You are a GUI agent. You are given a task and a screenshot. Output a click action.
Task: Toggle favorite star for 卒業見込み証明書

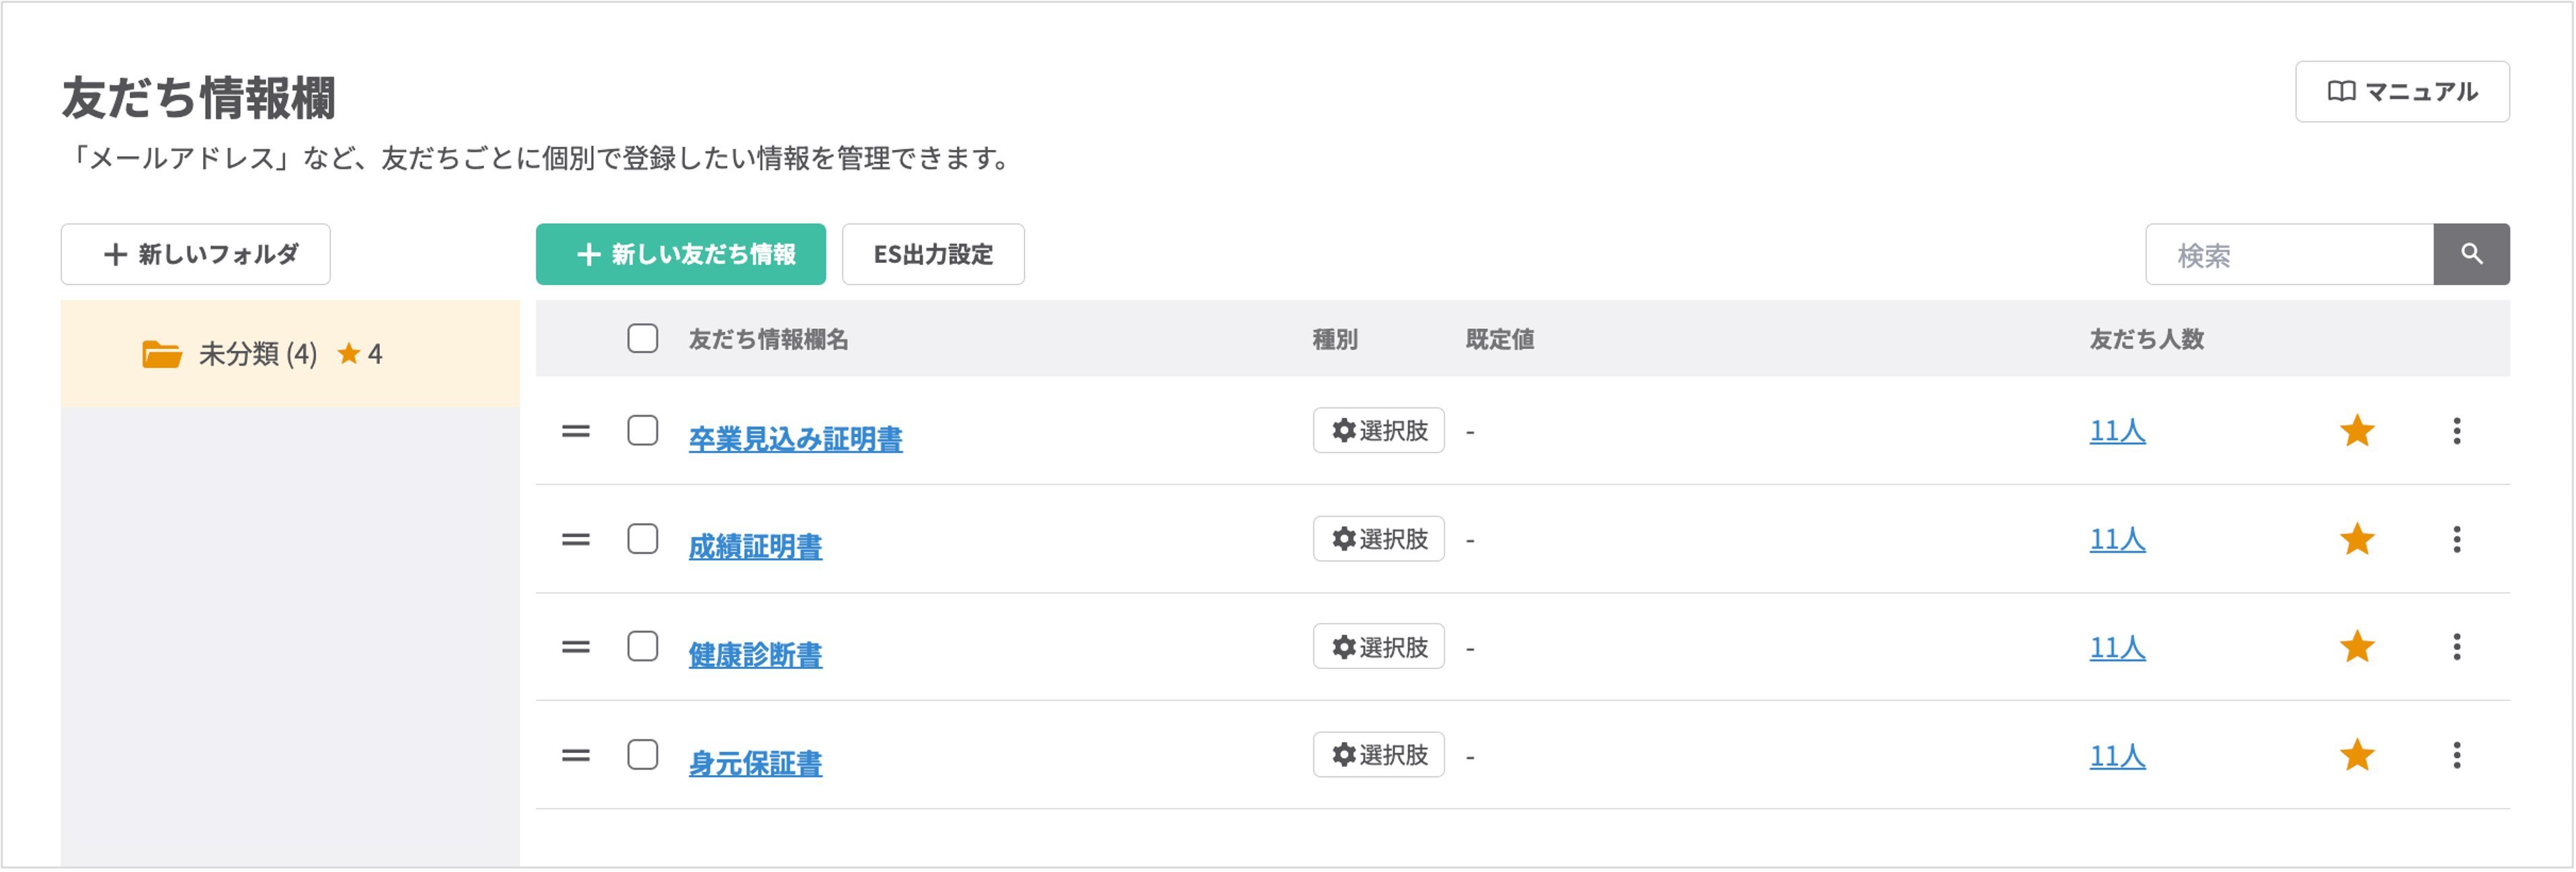[2357, 431]
